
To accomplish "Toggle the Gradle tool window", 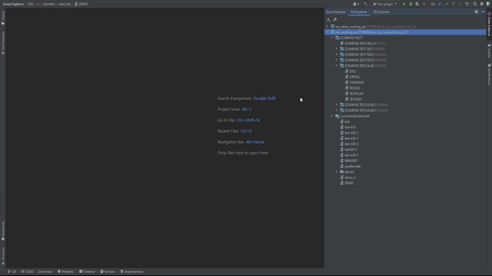I will 489,51.
